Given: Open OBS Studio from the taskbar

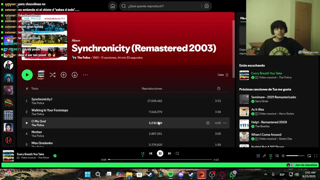Looking at the screenshot, I should point(212,174).
